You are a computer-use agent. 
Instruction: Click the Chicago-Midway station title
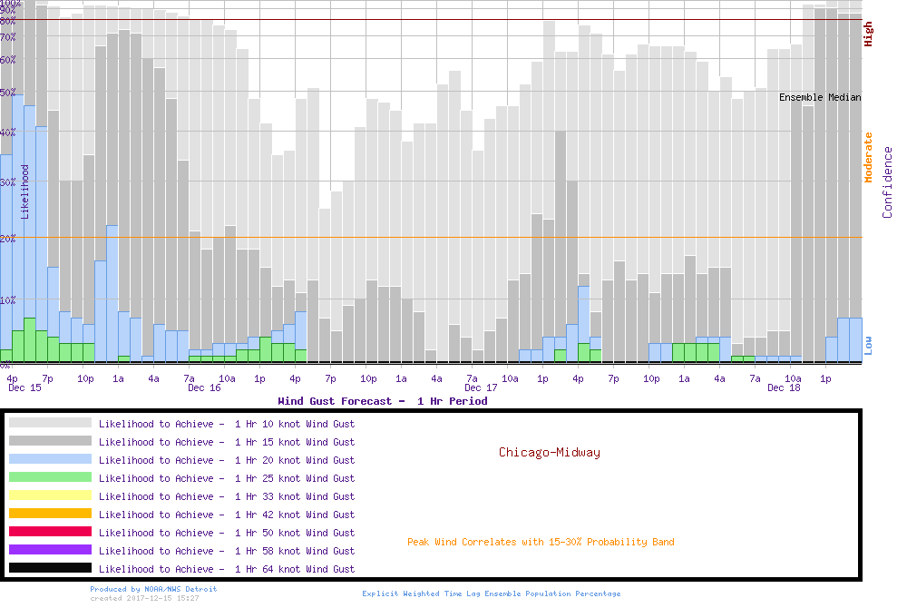(549, 452)
